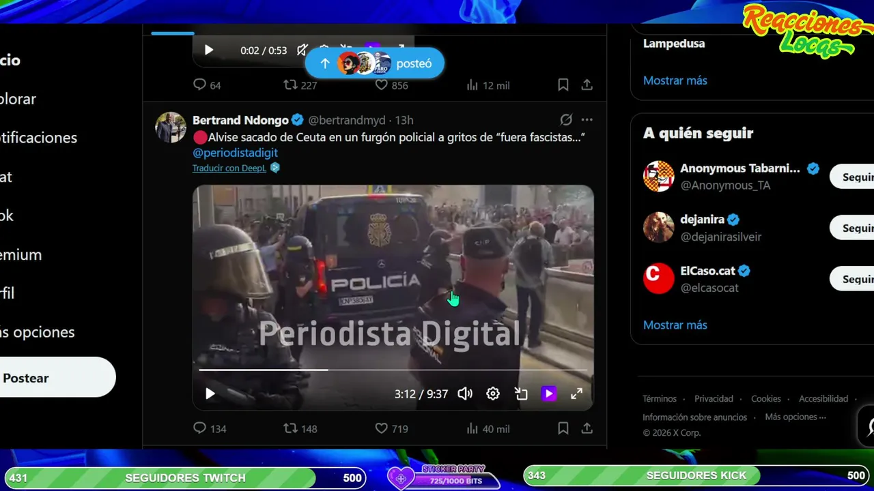Click Mostrar más under A quién seguir

[675, 325]
